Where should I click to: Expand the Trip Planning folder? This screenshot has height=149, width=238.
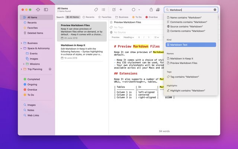[21, 69]
